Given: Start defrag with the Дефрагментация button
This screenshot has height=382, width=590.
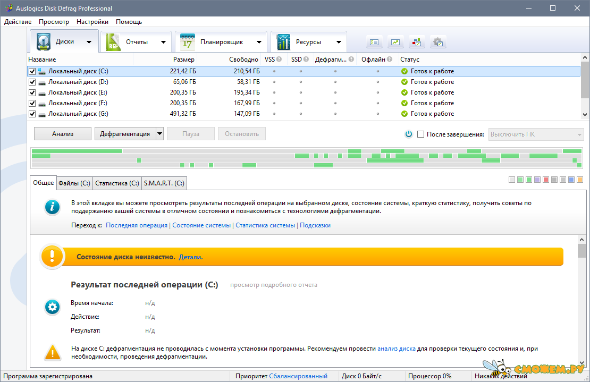Looking at the screenshot, I should point(125,134).
